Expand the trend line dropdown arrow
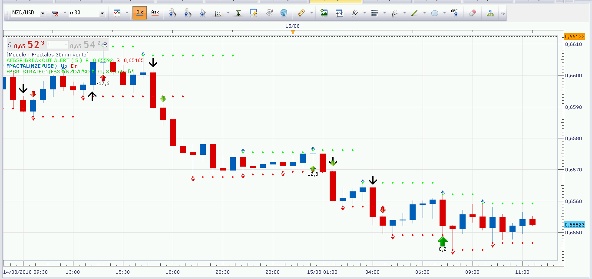The height and width of the screenshot is (279, 592). (424, 13)
